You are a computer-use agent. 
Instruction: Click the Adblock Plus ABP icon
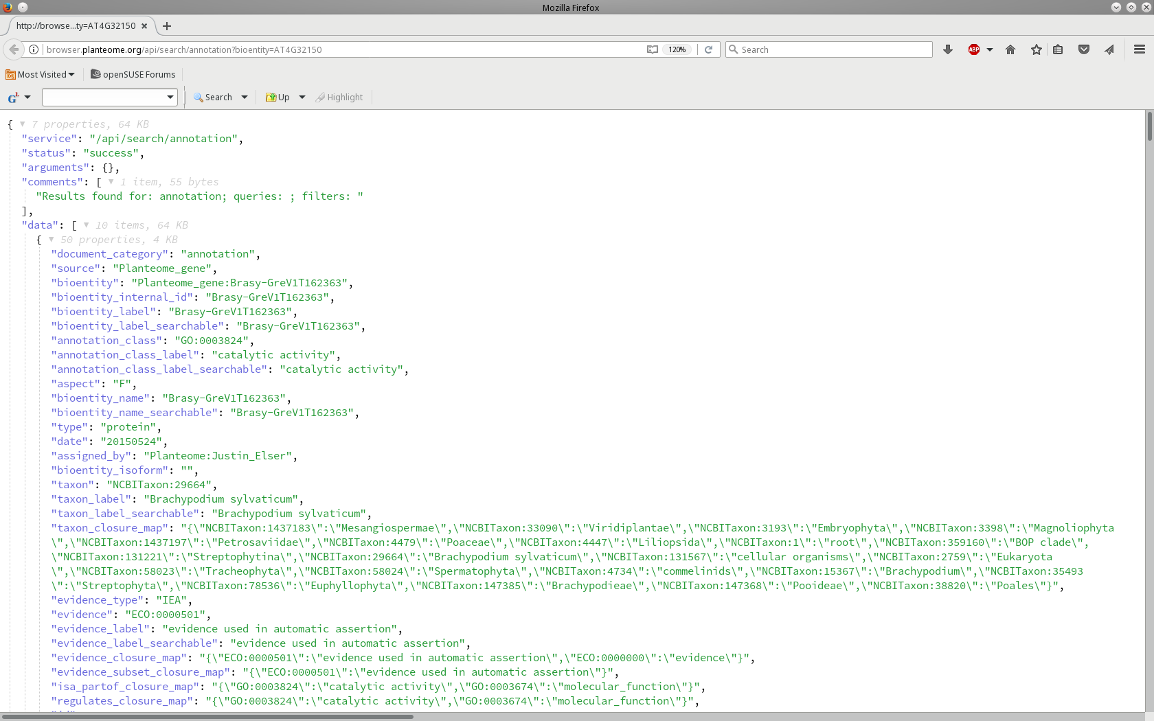click(x=973, y=49)
